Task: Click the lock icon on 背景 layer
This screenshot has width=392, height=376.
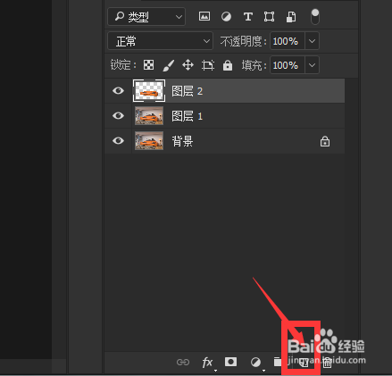Action: [x=325, y=141]
